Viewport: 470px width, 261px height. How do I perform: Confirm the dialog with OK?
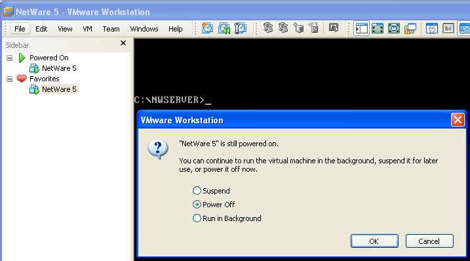click(x=374, y=241)
